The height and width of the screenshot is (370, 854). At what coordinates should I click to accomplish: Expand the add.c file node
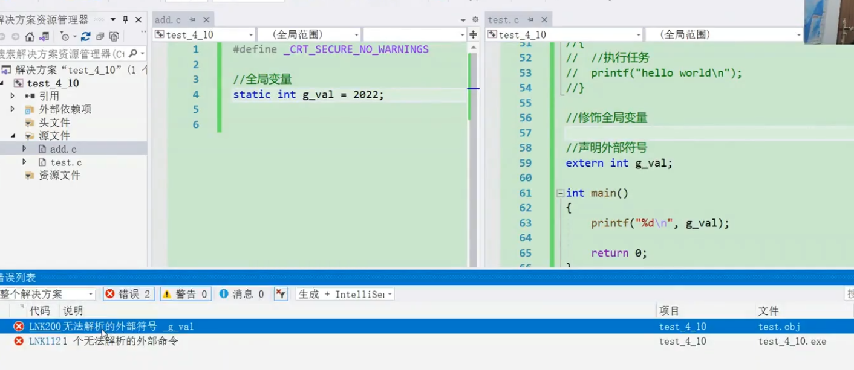coord(24,148)
